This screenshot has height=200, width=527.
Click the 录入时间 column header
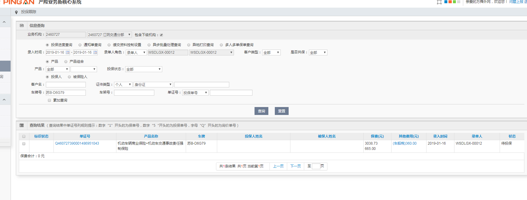coord(440,136)
